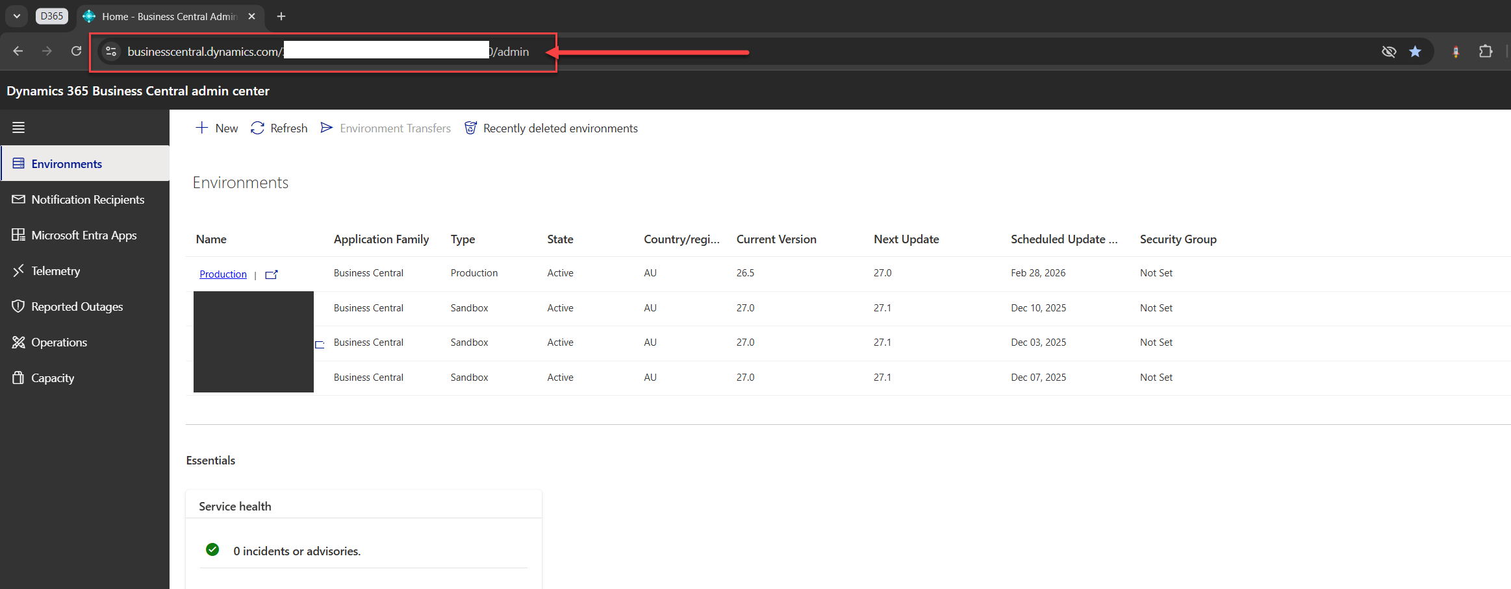Click the Next Update column header
1511x589 pixels.
[x=906, y=239]
